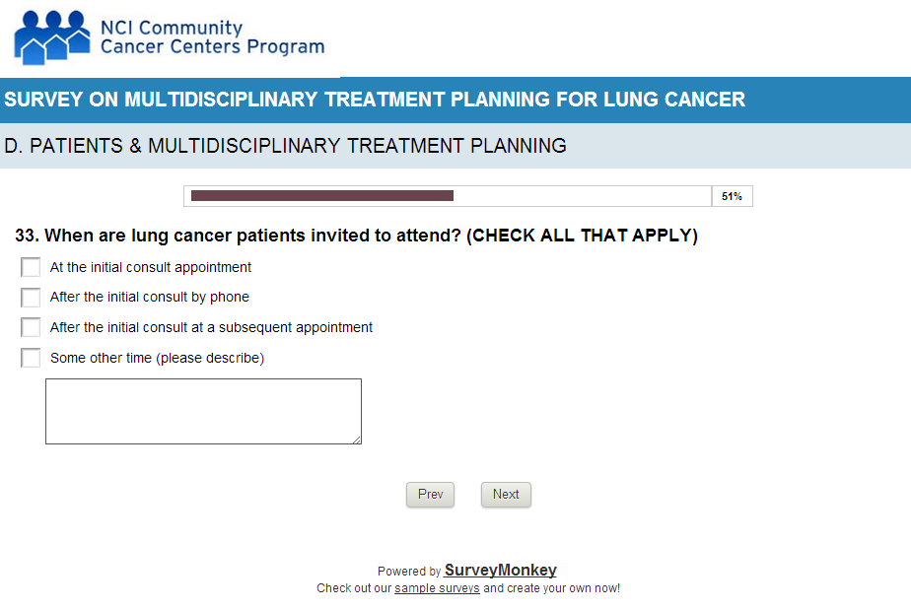Click the NCI Community Cancer Centers Program title text
This screenshot has height=610, width=911.
click(x=212, y=37)
